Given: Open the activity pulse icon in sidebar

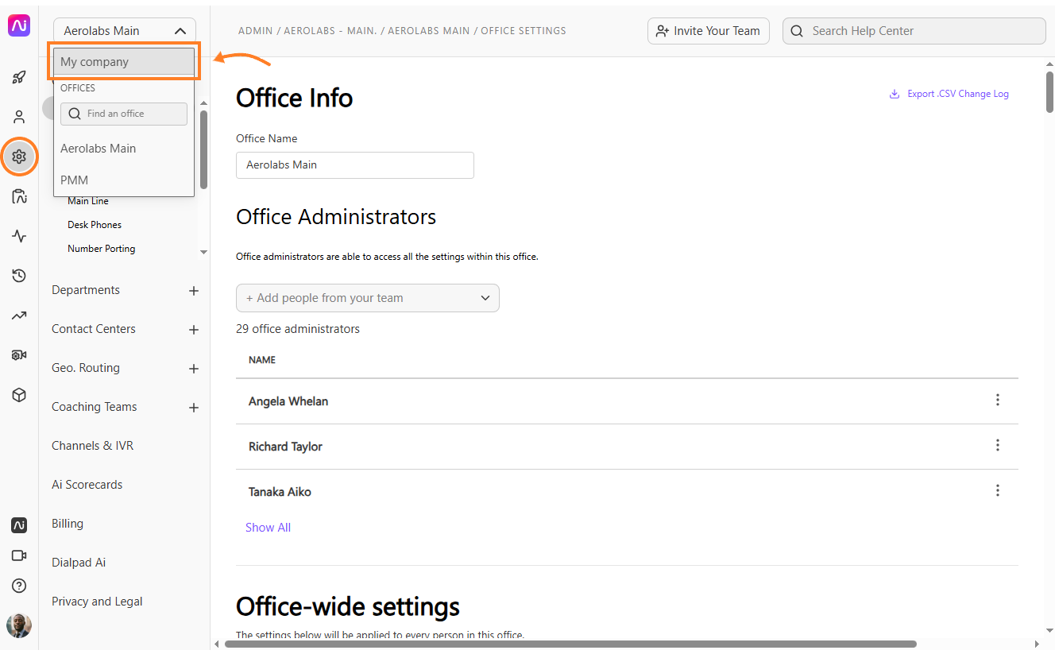Looking at the screenshot, I should 19,236.
